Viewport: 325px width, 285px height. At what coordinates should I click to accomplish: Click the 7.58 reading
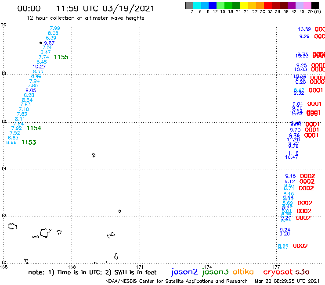[x=47, y=47]
